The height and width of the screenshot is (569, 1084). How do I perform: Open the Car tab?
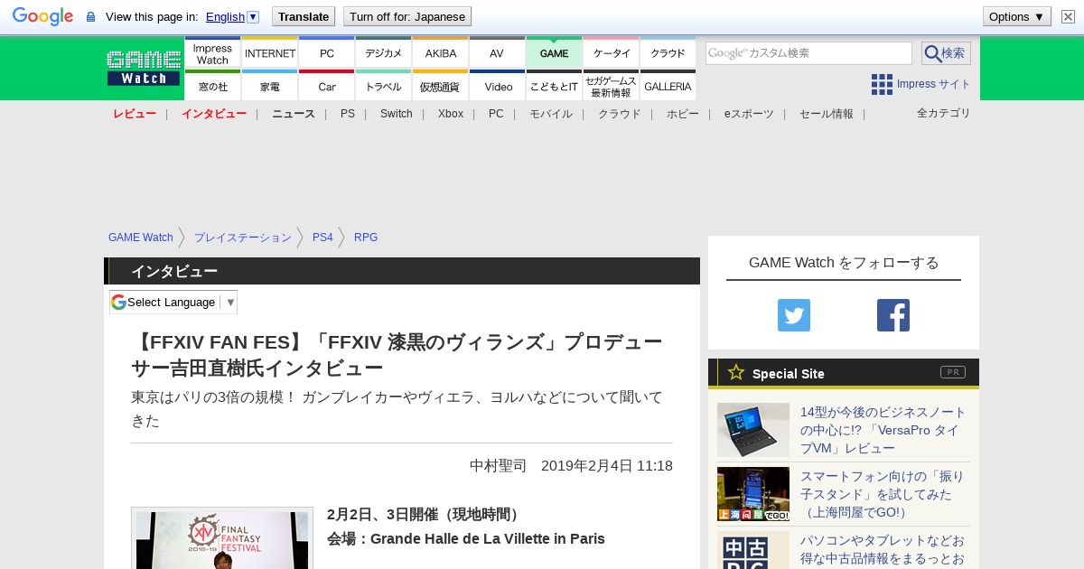[327, 85]
